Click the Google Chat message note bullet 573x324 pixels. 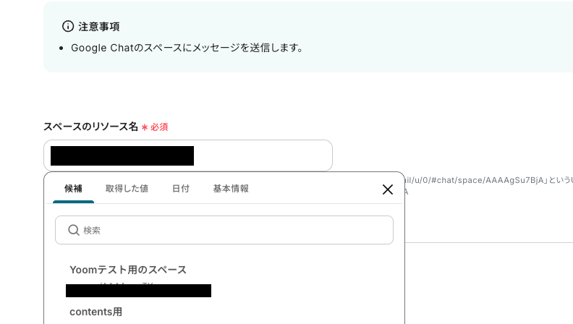click(x=187, y=48)
